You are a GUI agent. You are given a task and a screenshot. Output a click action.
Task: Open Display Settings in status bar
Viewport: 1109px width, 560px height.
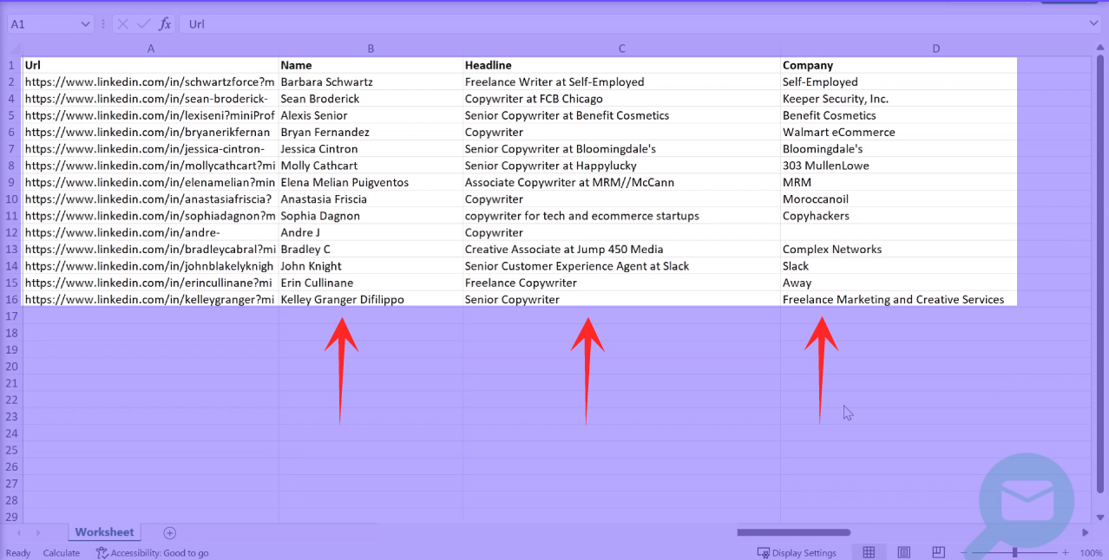click(x=797, y=553)
